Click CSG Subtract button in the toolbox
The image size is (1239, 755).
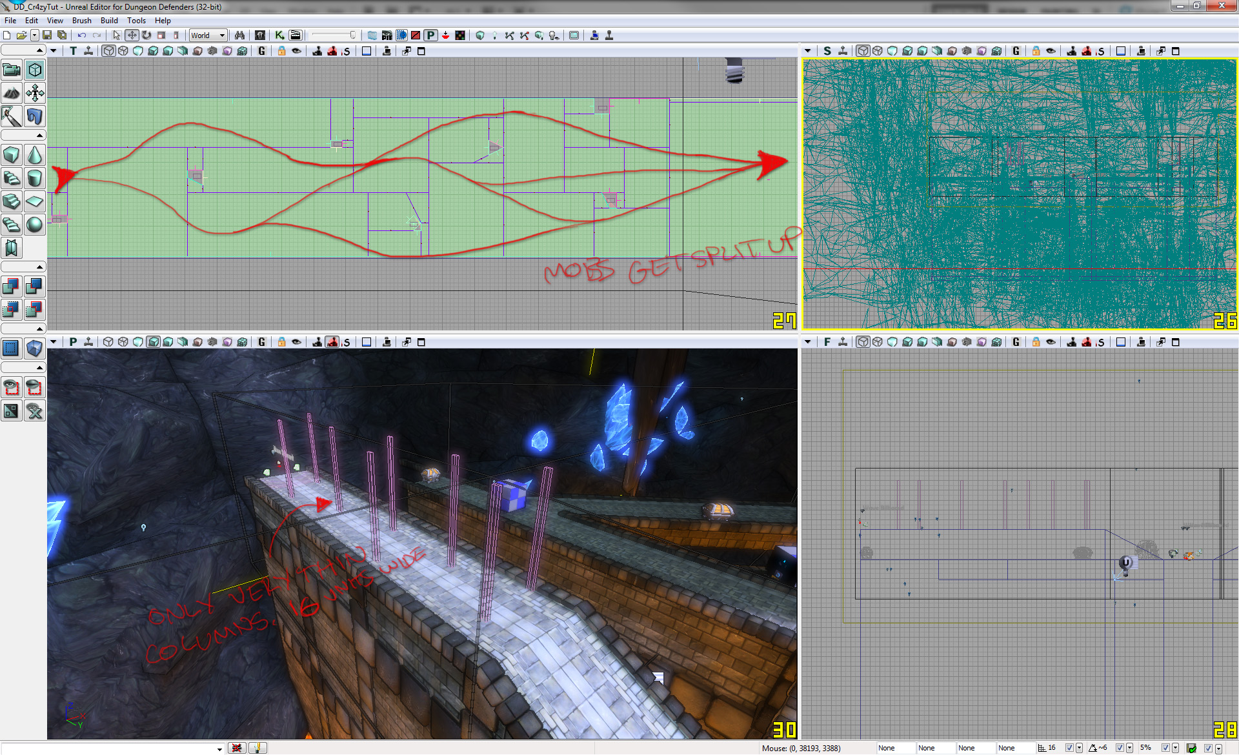tap(35, 286)
